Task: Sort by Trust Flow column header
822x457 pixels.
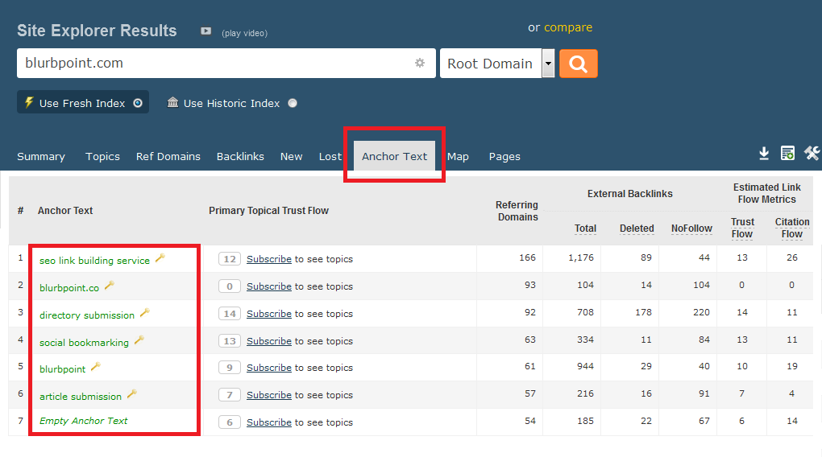Action: pyautogui.click(x=742, y=228)
